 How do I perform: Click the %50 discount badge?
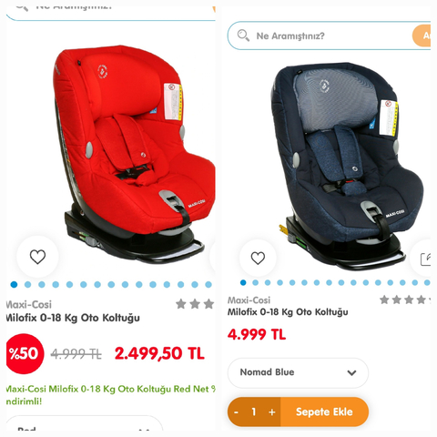25,353
